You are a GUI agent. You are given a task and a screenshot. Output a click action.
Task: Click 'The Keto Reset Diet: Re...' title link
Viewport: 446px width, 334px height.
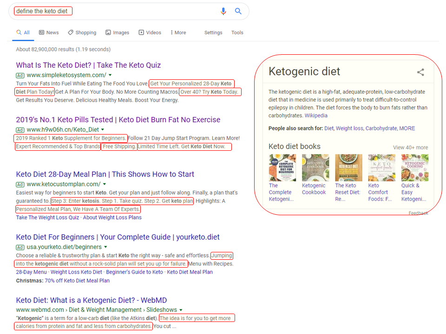coord(348,192)
